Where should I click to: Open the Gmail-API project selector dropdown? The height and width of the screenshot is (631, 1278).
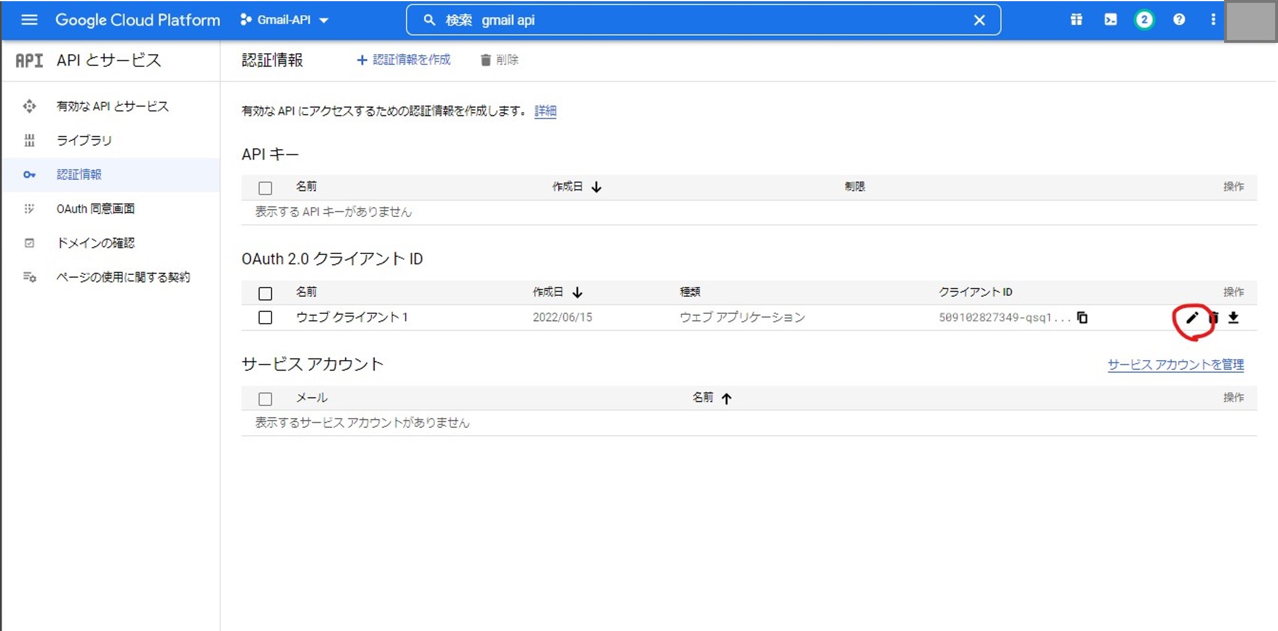tap(284, 20)
